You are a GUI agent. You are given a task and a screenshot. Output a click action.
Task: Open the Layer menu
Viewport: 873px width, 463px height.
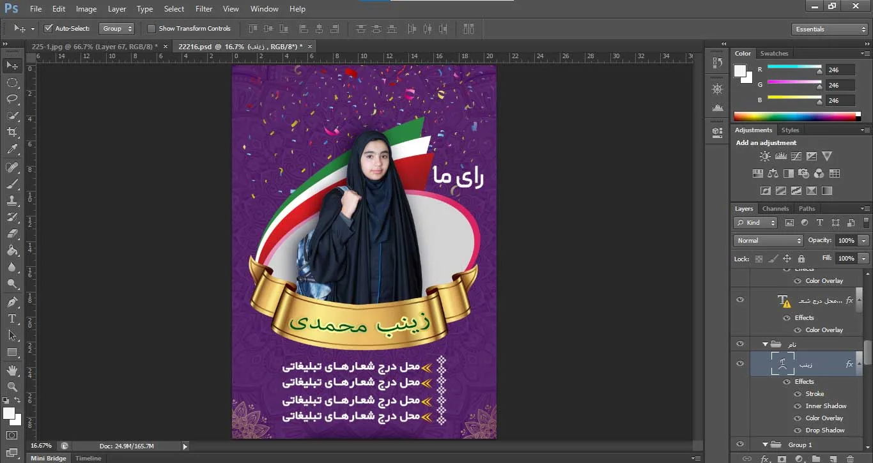click(x=117, y=9)
